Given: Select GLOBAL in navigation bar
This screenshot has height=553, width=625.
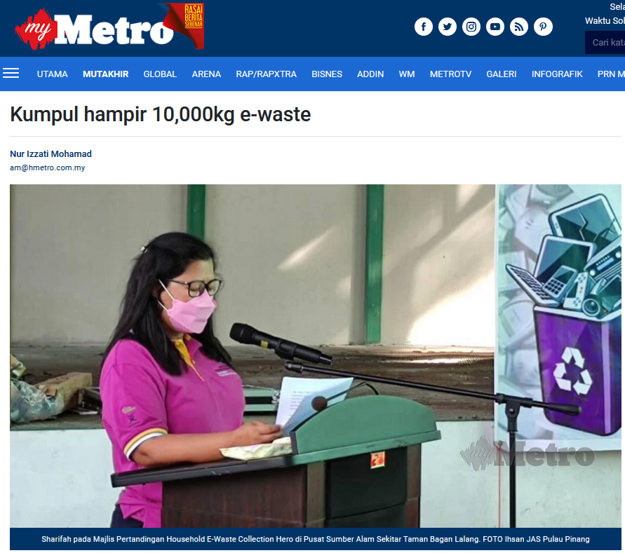Looking at the screenshot, I should click(x=160, y=74).
